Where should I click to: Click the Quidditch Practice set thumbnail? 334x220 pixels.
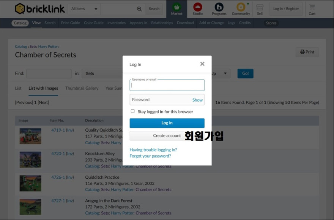[x=30, y=183]
